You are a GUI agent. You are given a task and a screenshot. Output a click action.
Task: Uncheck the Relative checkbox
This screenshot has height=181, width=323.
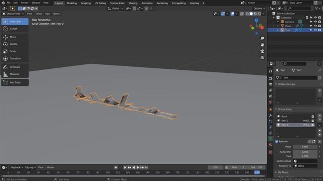click(277, 142)
